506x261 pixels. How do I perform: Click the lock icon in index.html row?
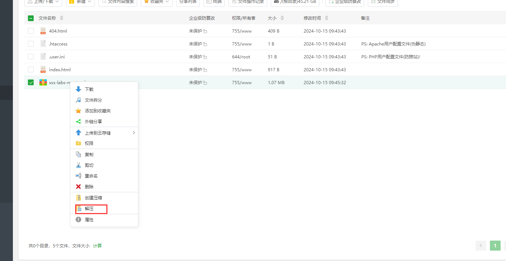pos(205,70)
